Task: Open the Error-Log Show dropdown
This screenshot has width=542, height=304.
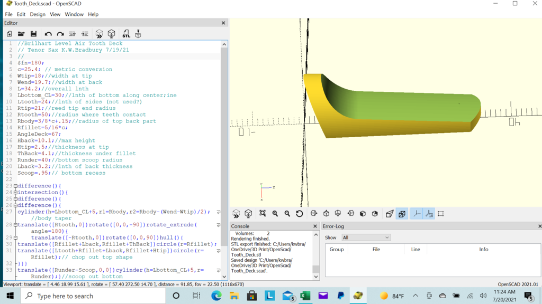Action: pos(366,237)
